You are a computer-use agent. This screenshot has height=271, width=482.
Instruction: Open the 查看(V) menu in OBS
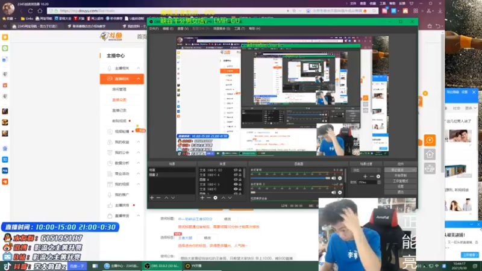pos(183,28)
